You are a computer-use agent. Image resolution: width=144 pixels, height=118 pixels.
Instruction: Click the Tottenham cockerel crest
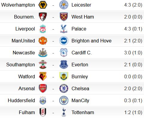pyautogui.click(x=64, y=112)
